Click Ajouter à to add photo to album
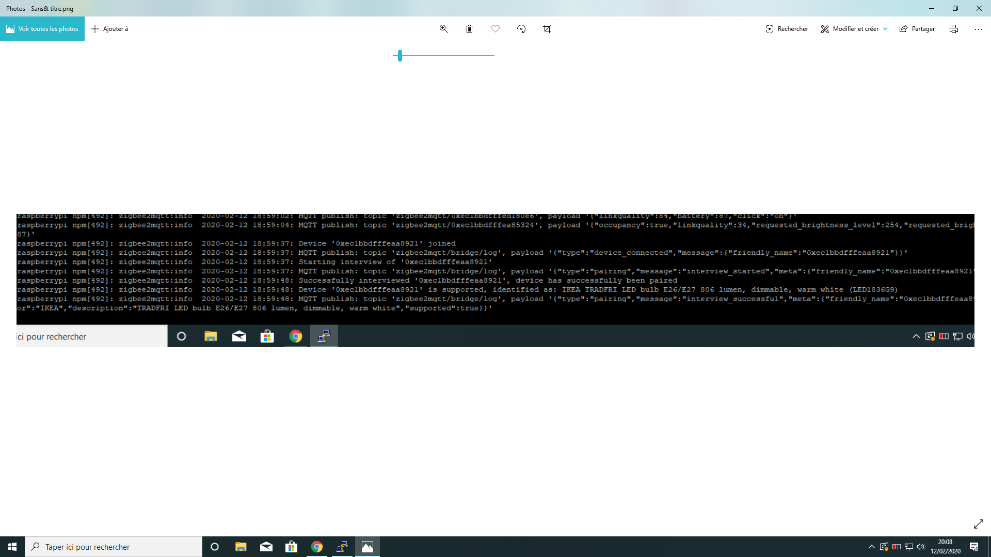The height and width of the screenshot is (557, 991). click(109, 29)
